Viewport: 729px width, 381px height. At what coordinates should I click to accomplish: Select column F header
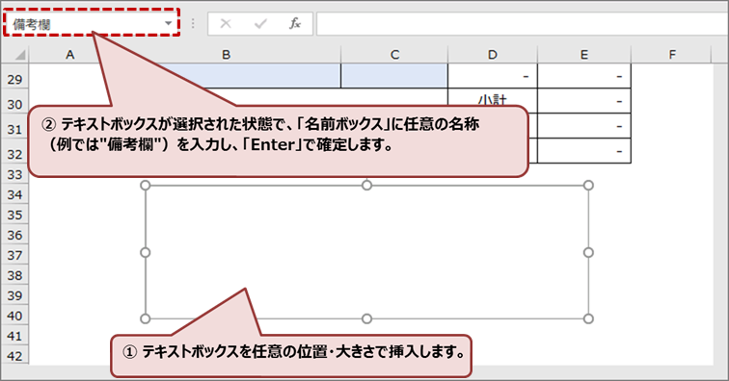pyautogui.click(x=672, y=55)
